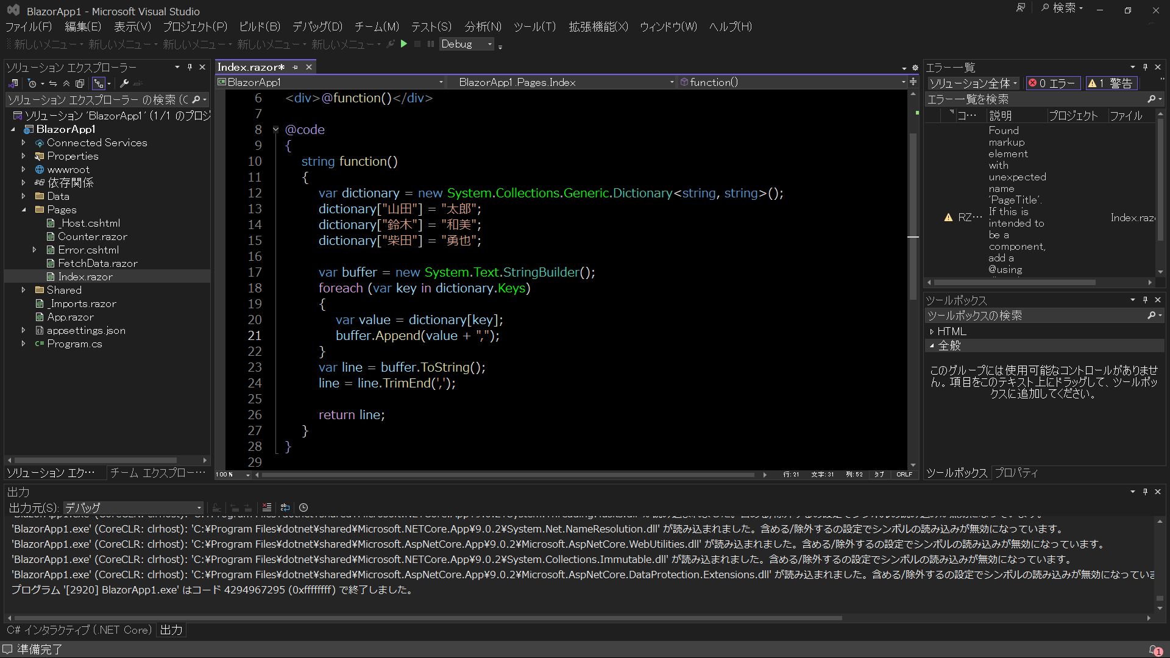Sync with active document arrows icon
This screenshot has height=658, width=1170.
[53, 83]
